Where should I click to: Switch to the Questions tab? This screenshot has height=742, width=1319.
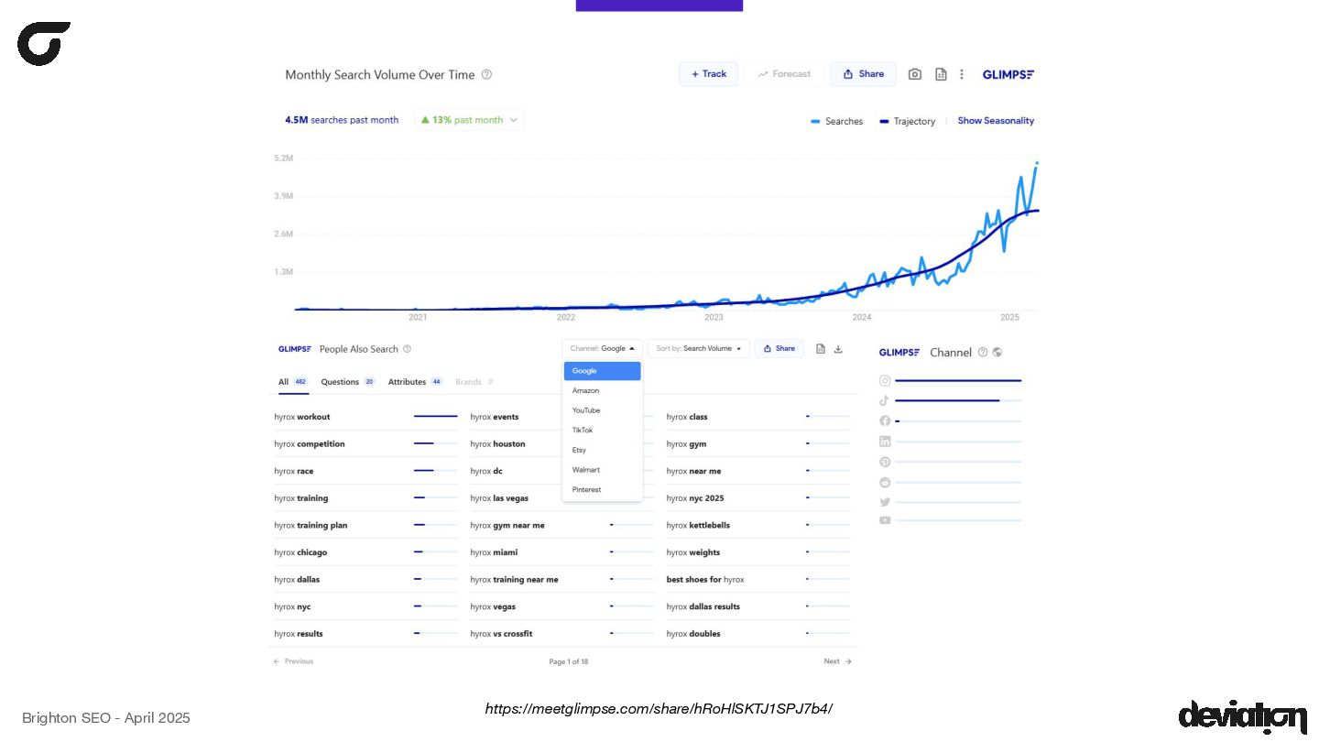coord(348,382)
